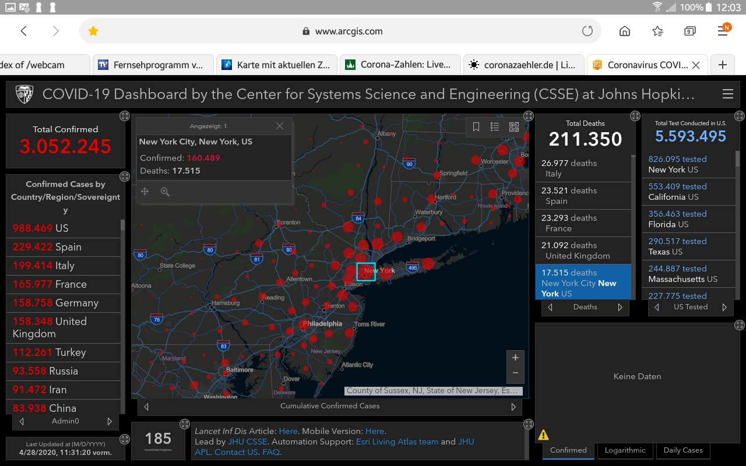Image resolution: width=746 pixels, height=466 pixels.
Task: Switch to the Logarithmic chart tab
Action: click(x=625, y=450)
